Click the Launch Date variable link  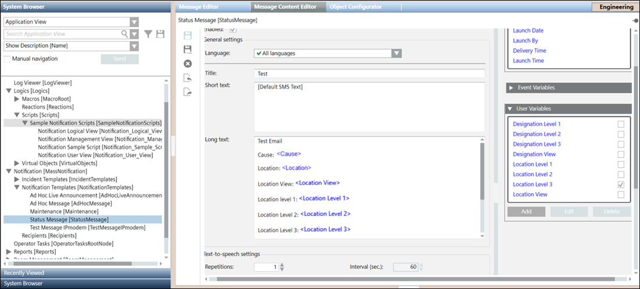528,31
